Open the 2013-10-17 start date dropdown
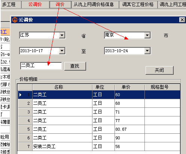Viewport: 186px width, 154px height. pos(62,51)
